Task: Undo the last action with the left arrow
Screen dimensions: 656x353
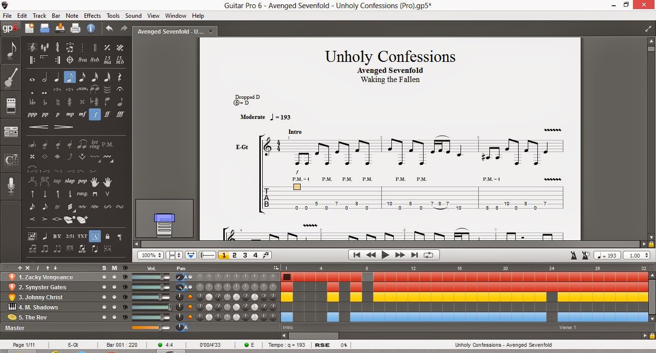Action: 109,28
